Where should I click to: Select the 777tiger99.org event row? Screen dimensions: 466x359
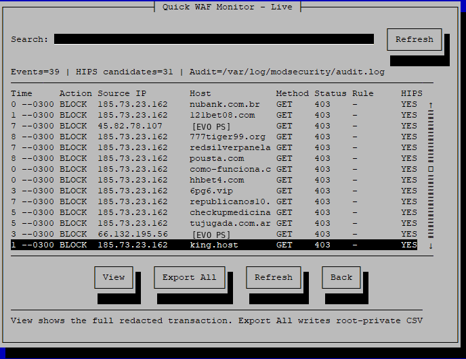point(214,137)
